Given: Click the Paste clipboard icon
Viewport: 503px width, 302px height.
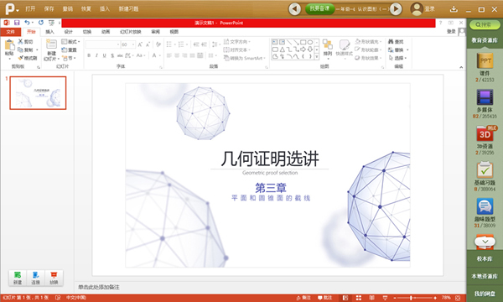Looking at the screenshot, I should pyautogui.click(x=9, y=45).
